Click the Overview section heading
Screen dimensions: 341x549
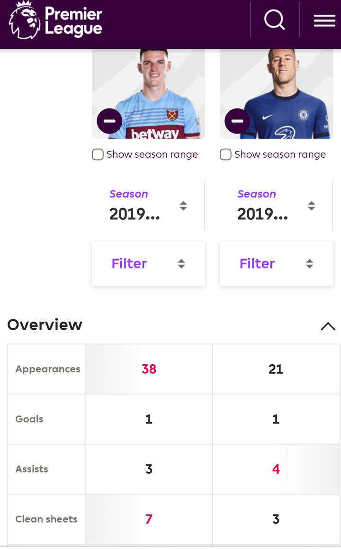[x=45, y=325]
